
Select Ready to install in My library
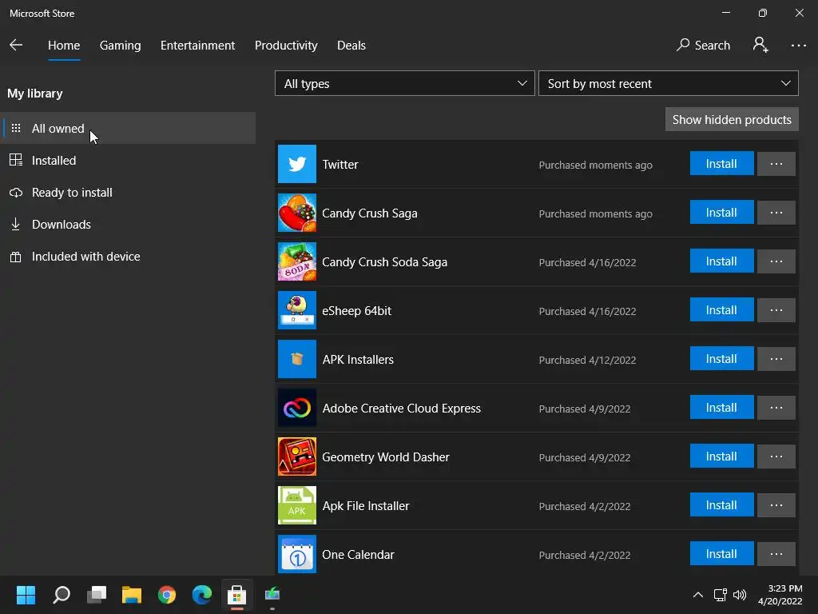tap(128, 192)
